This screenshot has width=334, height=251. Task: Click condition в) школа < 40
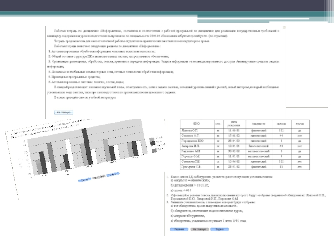(x=181, y=190)
